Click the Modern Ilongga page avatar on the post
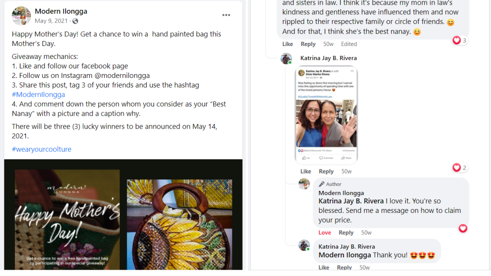This screenshot has width=491, height=276. [21, 16]
